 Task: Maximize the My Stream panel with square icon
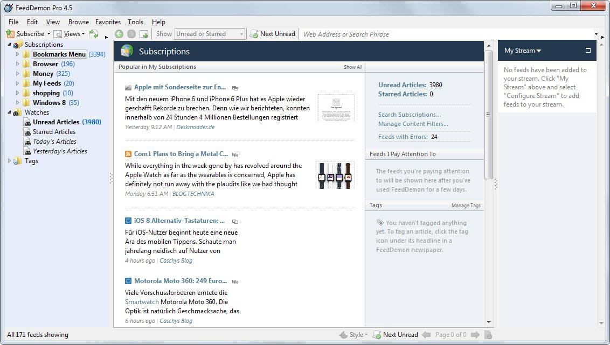tap(588, 51)
